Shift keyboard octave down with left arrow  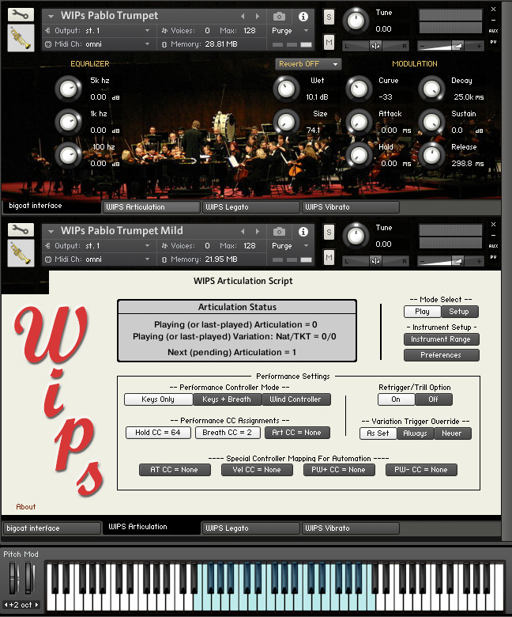(x=6, y=604)
